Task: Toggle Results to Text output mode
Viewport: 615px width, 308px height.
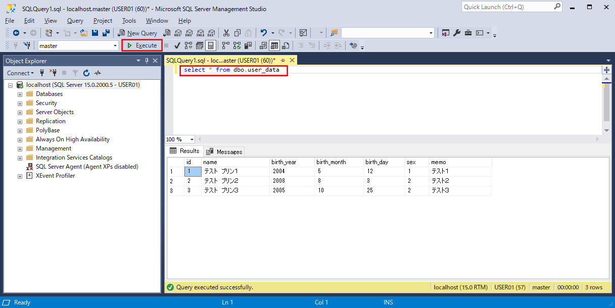Action: tap(263, 45)
